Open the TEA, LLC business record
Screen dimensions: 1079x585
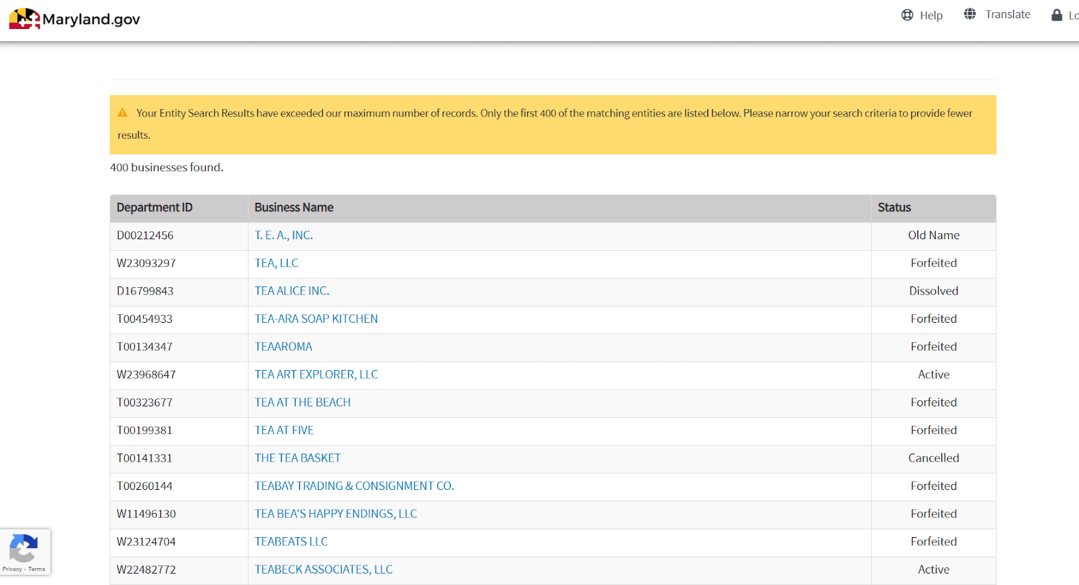click(276, 263)
